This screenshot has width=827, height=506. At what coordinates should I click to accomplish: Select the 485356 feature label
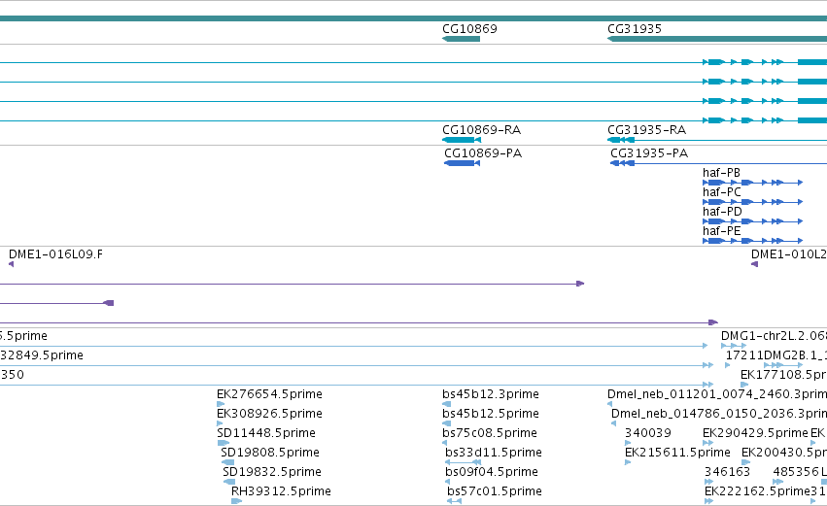coord(795,472)
